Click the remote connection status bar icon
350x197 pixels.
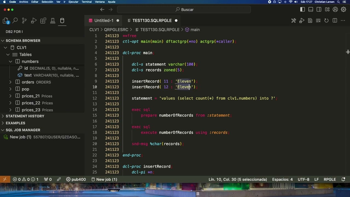coord(5,179)
